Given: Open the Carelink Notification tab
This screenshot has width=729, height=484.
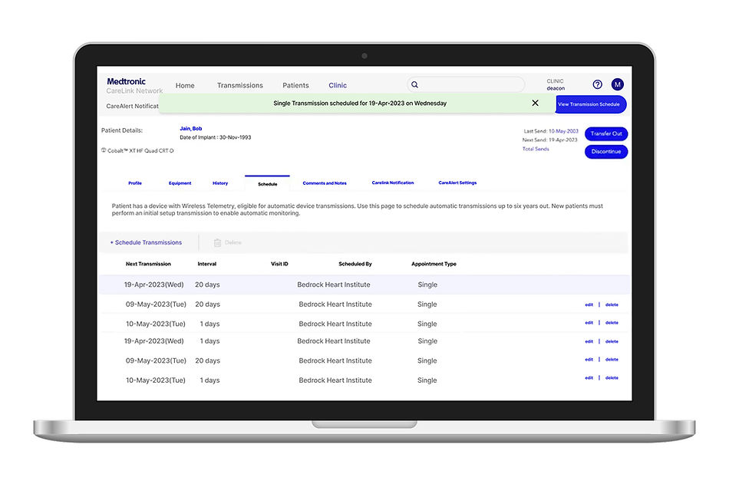Looking at the screenshot, I should (x=393, y=183).
